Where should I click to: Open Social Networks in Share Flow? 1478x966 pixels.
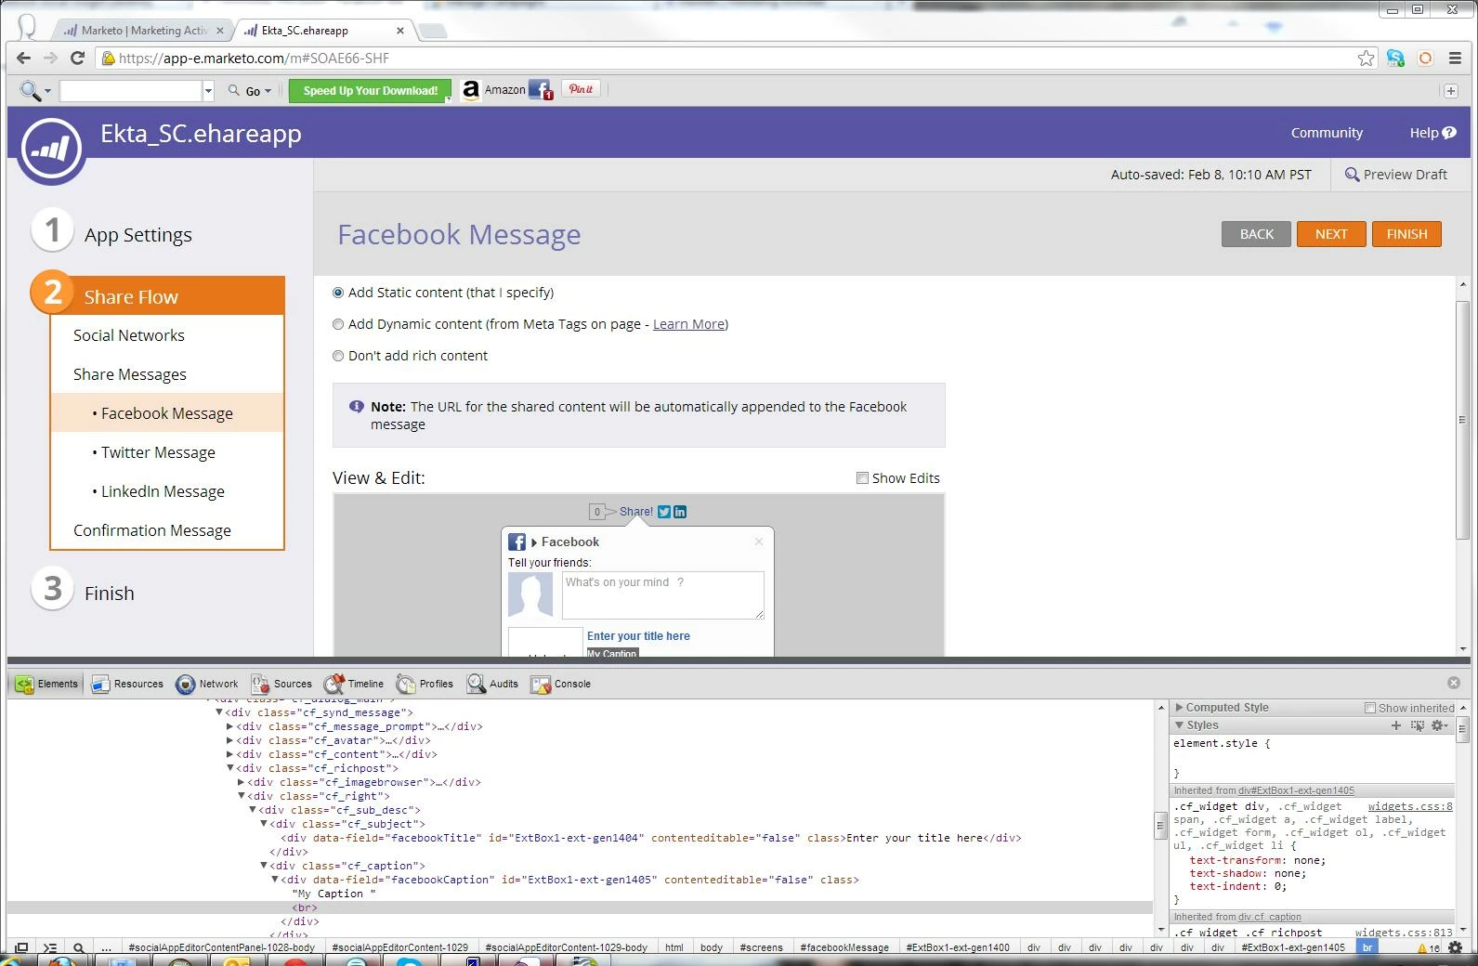(129, 335)
